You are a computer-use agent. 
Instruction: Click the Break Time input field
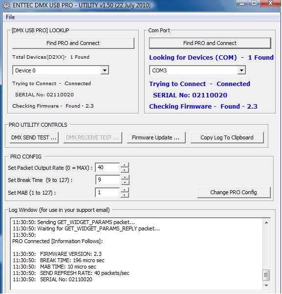pyautogui.click(x=108, y=180)
